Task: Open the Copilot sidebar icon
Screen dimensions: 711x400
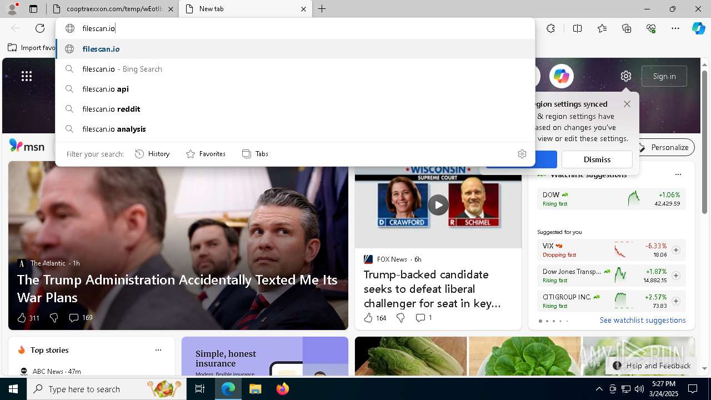Action: point(698,28)
